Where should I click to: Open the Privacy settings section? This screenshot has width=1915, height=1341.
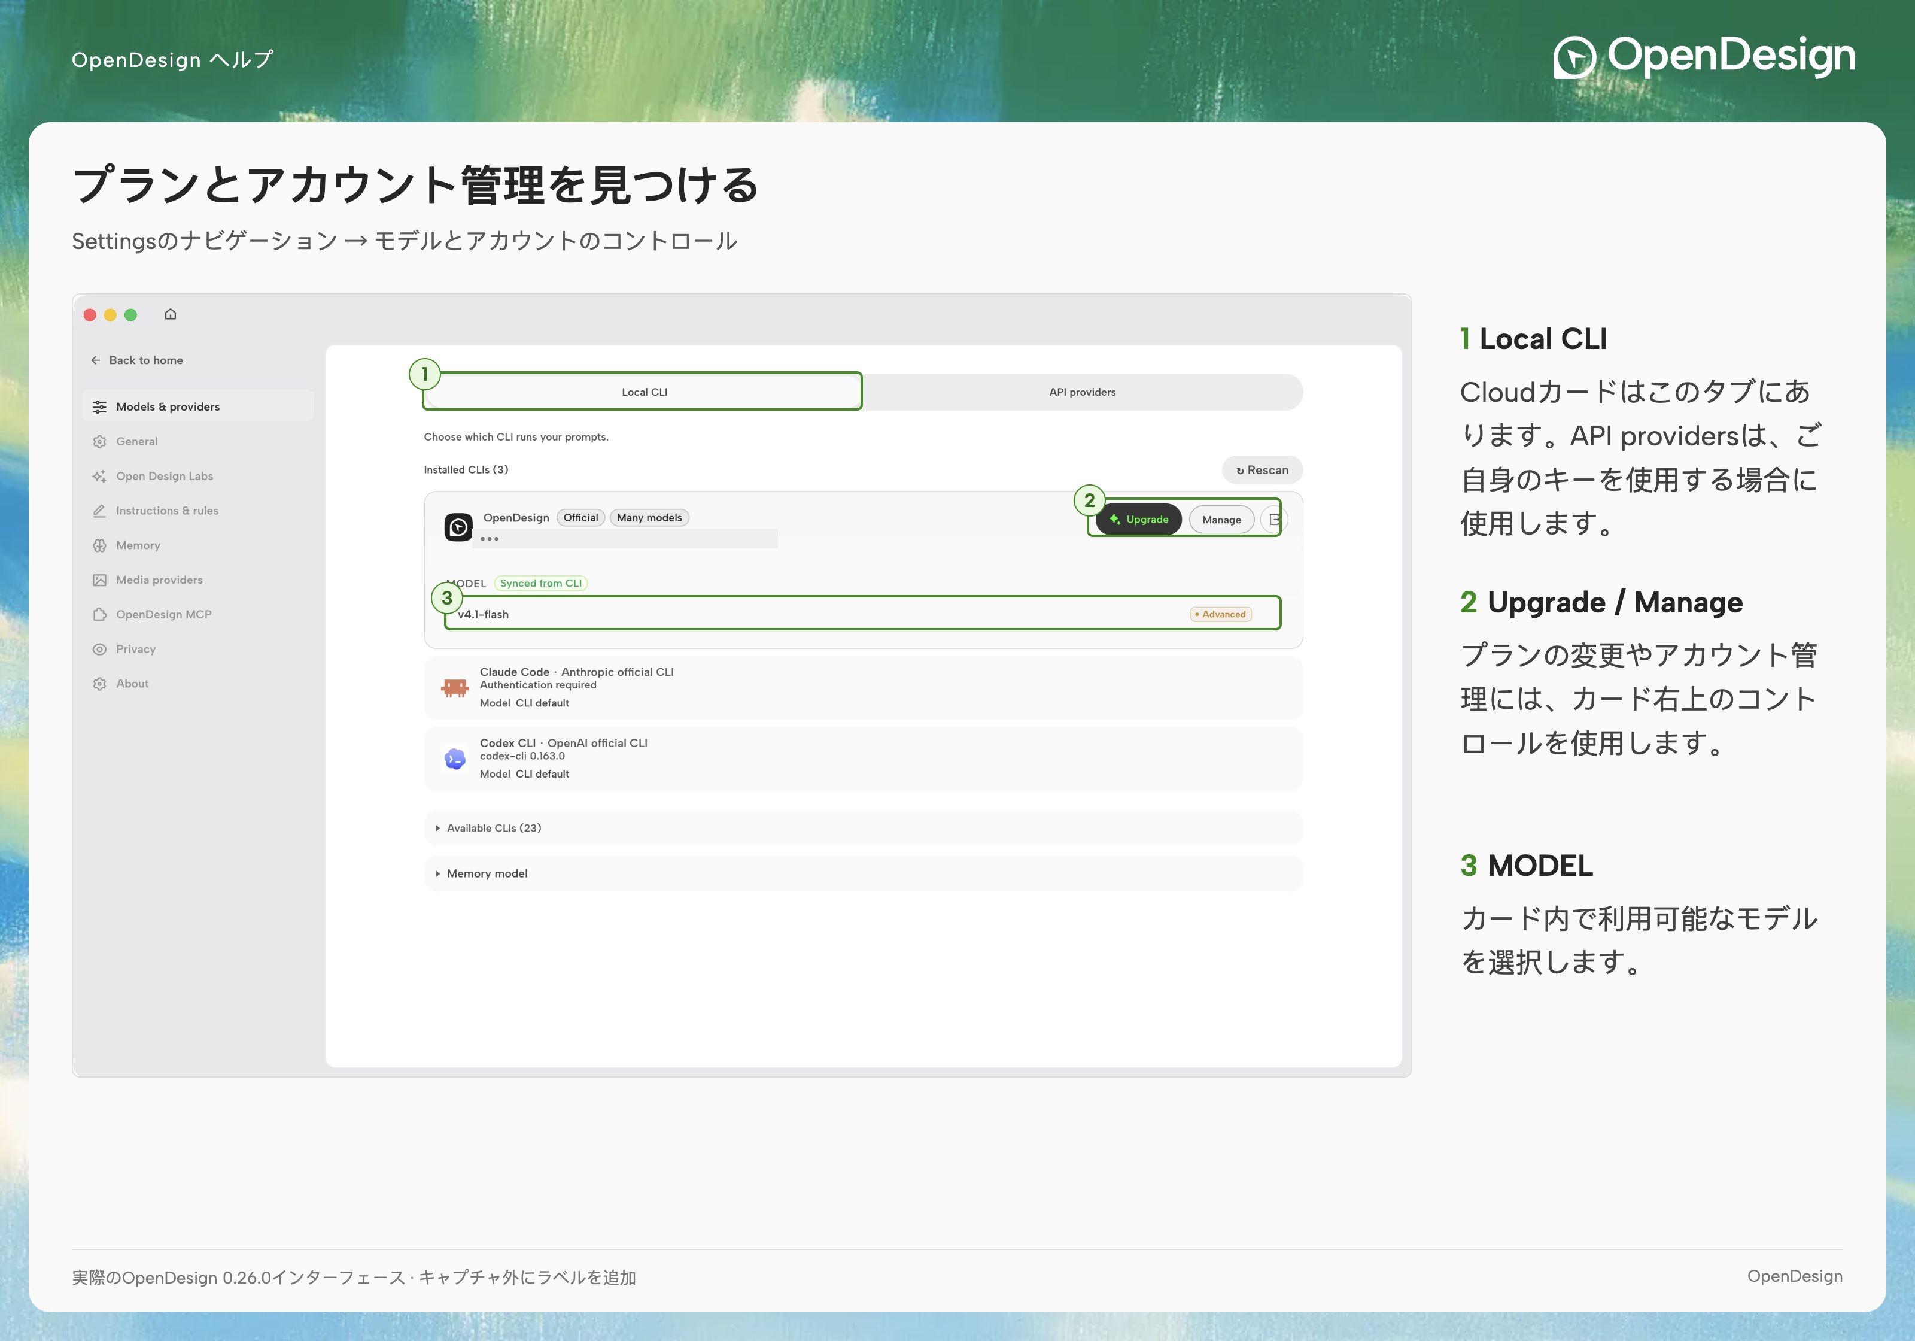click(199, 649)
